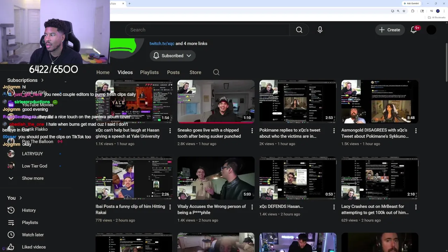448x252 pixels.
Task: Open the Chrome extensions puzzle icon
Action: point(413,11)
